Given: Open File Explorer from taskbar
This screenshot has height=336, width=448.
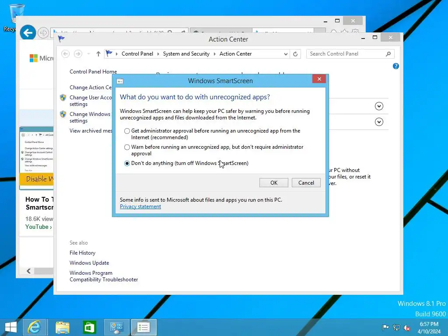Looking at the screenshot, I should pos(62,327).
